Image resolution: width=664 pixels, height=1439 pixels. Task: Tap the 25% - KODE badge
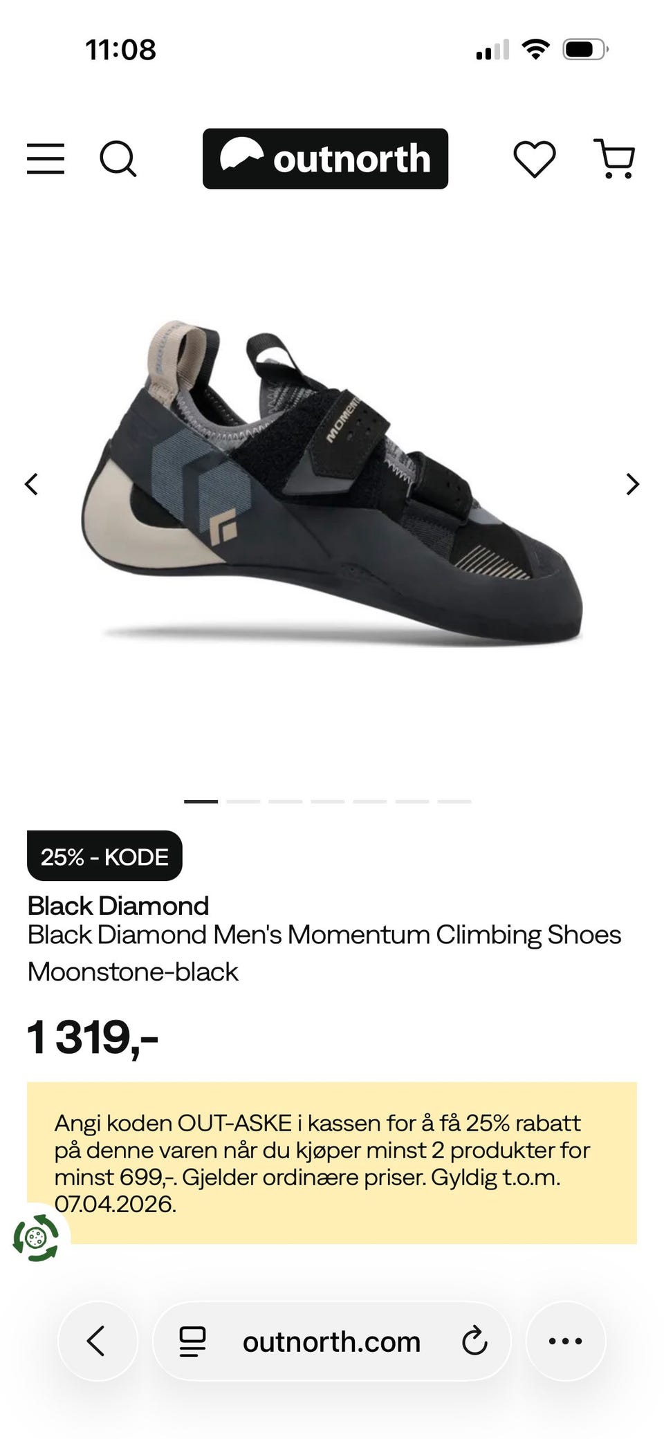[104, 856]
